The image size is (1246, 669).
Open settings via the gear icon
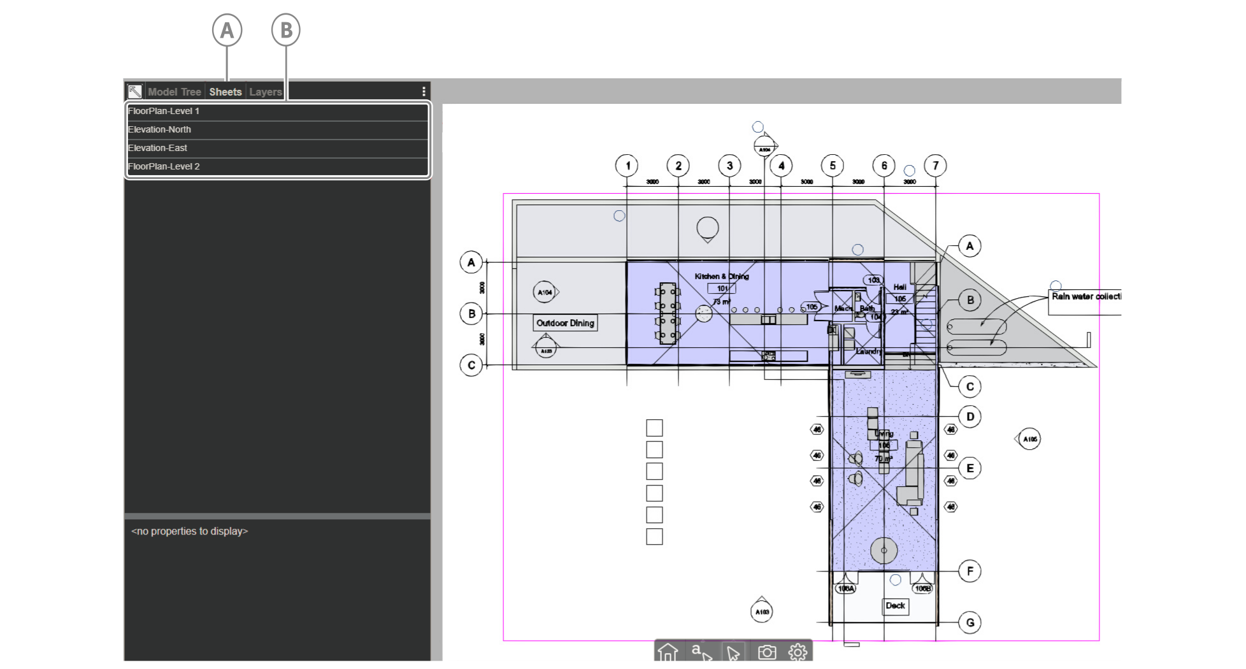click(x=798, y=652)
